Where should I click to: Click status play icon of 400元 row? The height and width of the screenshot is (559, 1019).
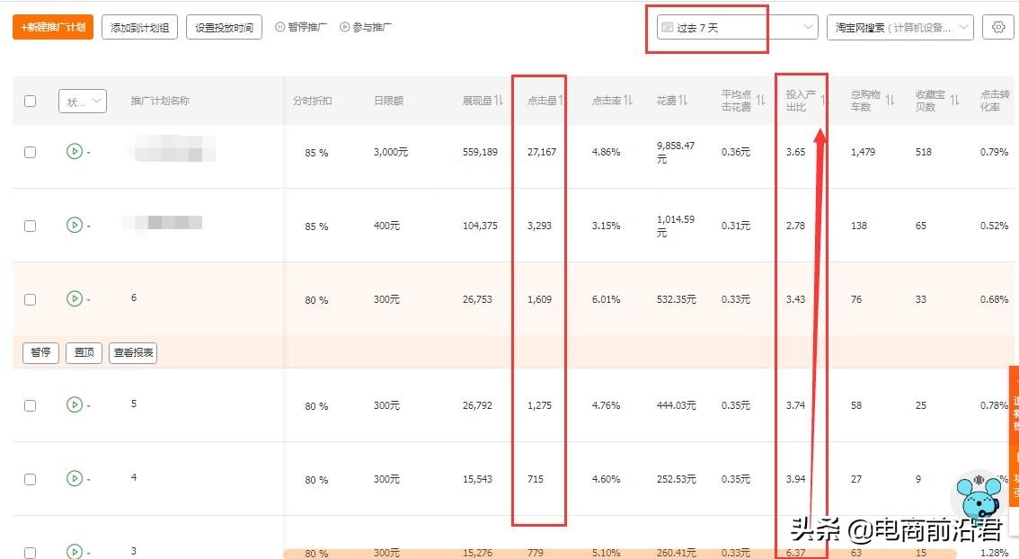(74, 225)
